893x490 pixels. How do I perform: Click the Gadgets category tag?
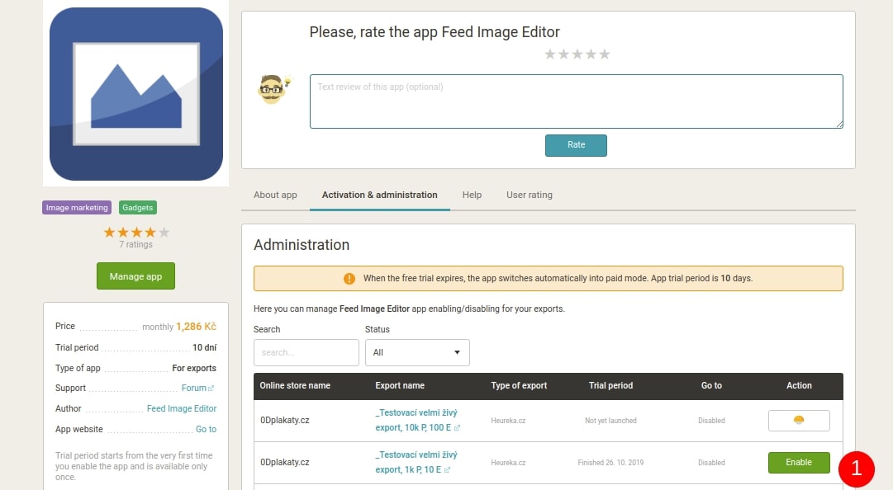pos(138,208)
